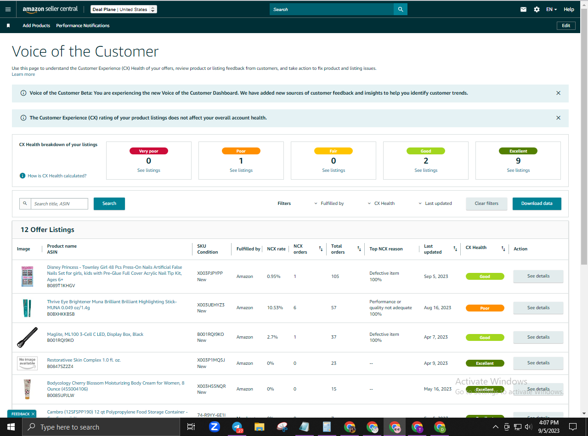Viewport: 588px width, 436px height.
Task: Open the Bodycology Cherry Blossom product link
Action: pos(116,386)
